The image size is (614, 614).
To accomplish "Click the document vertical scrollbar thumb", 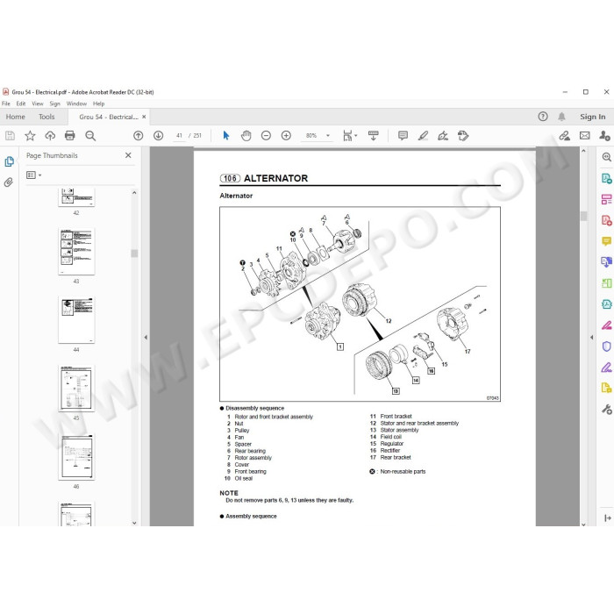I will [x=583, y=216].
